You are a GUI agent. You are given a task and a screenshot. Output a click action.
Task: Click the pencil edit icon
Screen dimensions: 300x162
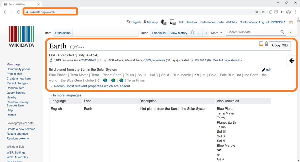click(263, 70)
